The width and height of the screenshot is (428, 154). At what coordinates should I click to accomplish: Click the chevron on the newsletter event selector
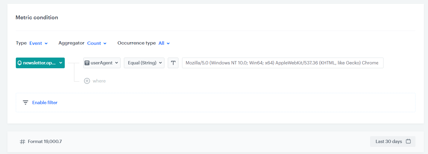point(61,63)
